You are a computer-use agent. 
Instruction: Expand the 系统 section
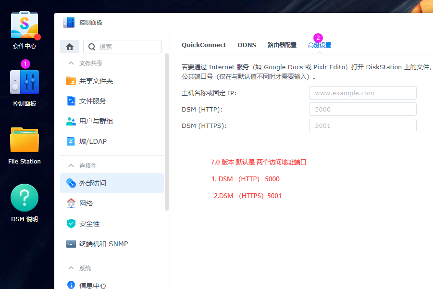click(86, 268)
